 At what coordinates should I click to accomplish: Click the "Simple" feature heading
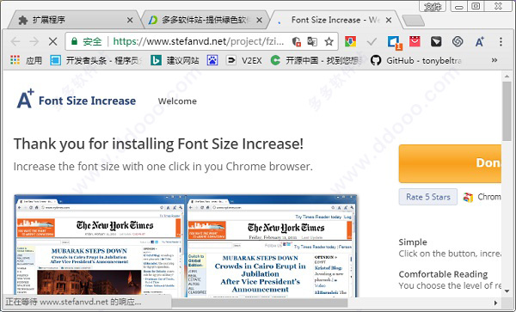click(x=413, y=242)
